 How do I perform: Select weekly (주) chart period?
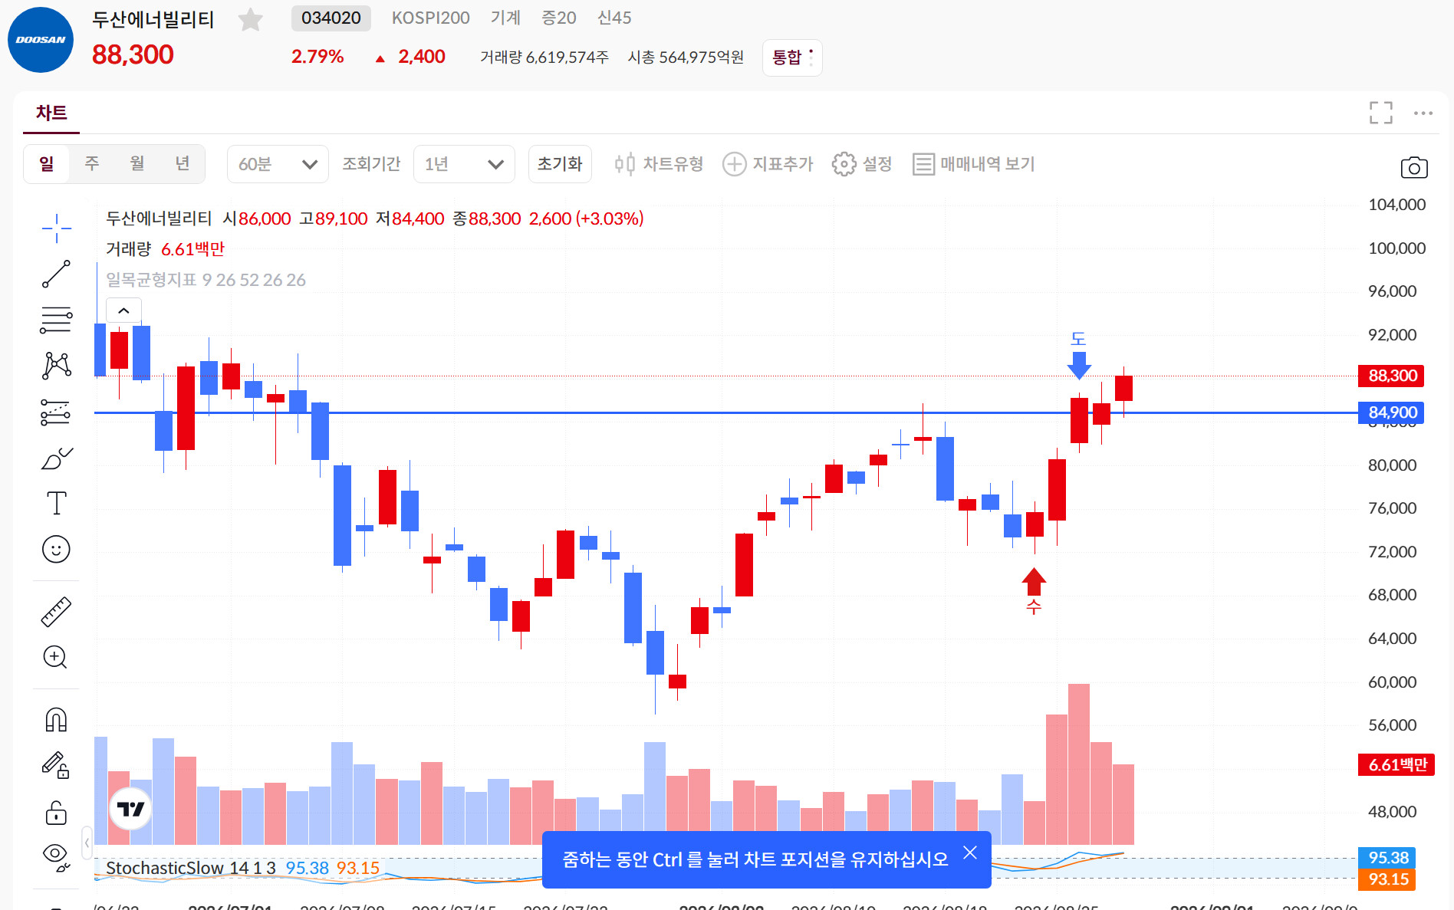[92, 164]
